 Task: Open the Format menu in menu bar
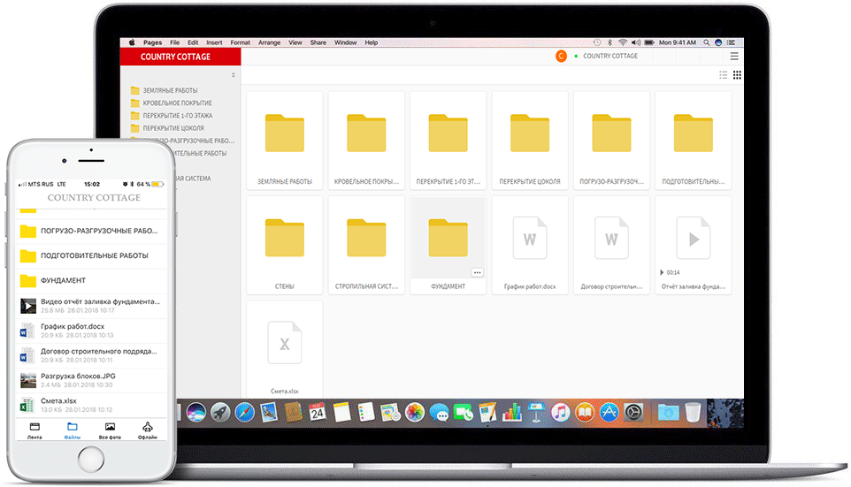[240, 42]
